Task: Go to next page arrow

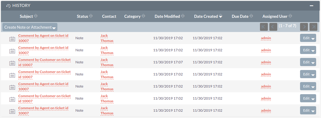Action: coord(304,27)
